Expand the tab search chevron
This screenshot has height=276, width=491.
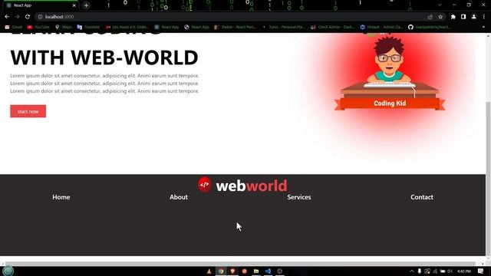pyautogui.click(x=440, y=5)
